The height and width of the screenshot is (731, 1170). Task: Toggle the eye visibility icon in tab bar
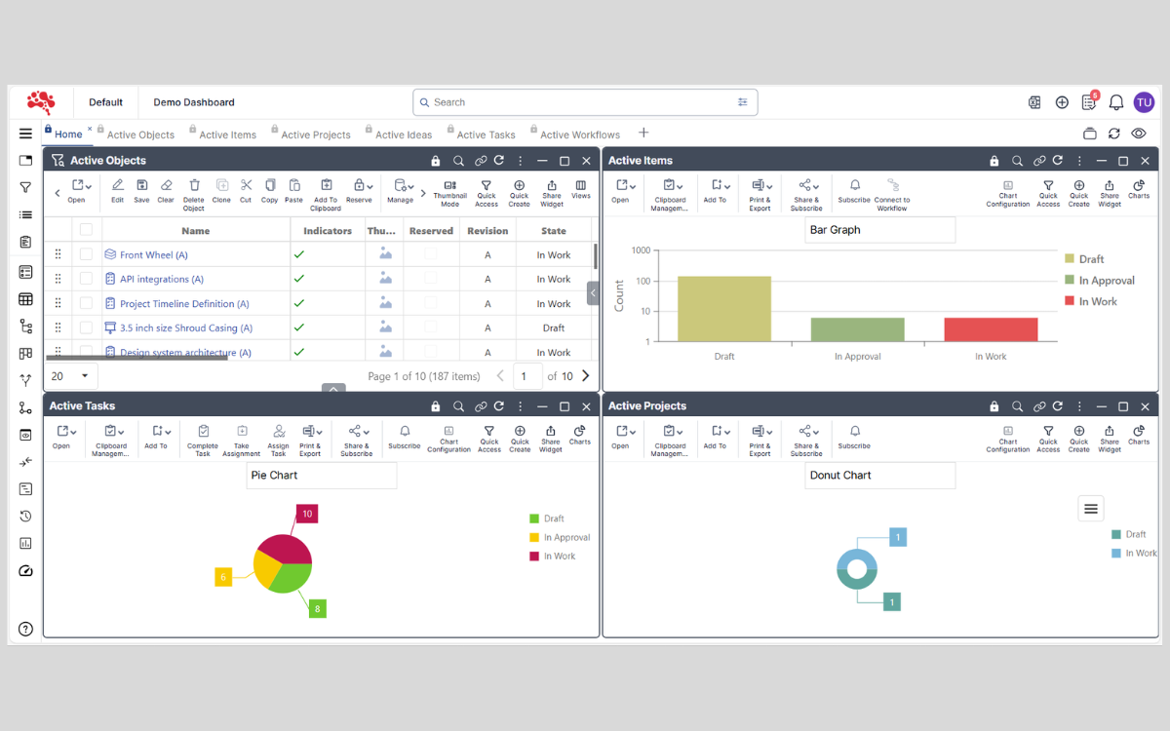click(1139, 134)
